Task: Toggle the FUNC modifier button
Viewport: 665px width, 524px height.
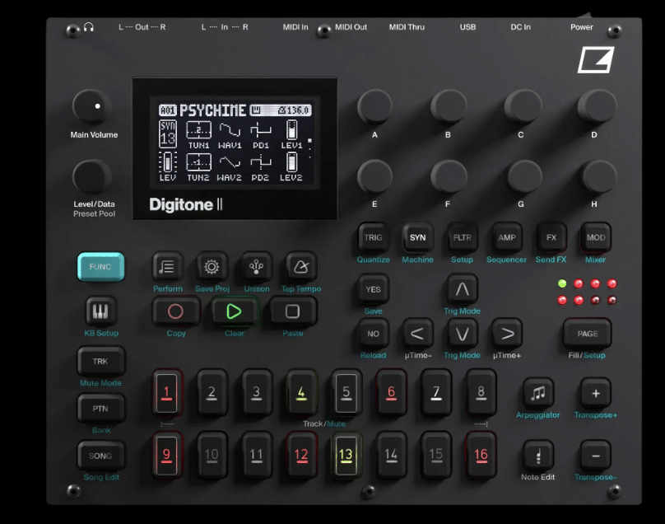Action: [100, 267]
